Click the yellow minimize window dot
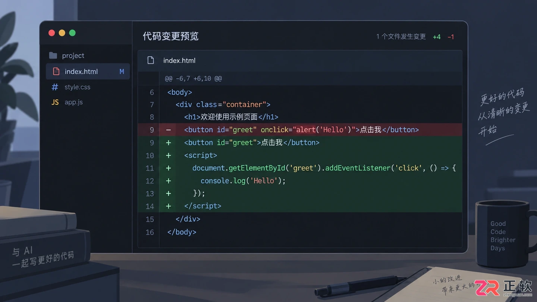The height and width of the screenshot is (302, 537). (62, 33)
